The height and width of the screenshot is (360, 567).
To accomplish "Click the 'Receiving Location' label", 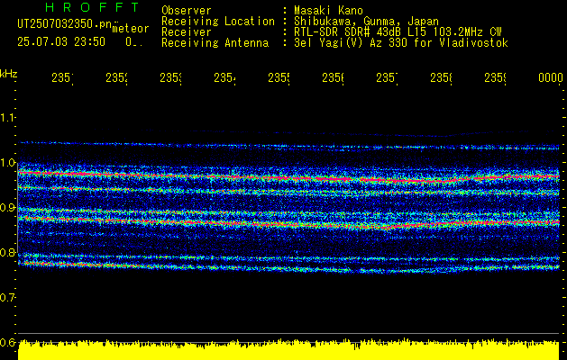I will 218,22.
